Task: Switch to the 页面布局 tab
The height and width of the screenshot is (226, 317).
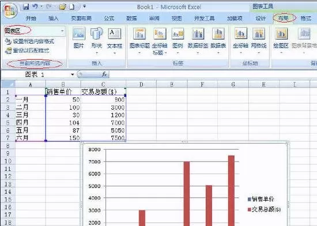Action: (81, 18)
